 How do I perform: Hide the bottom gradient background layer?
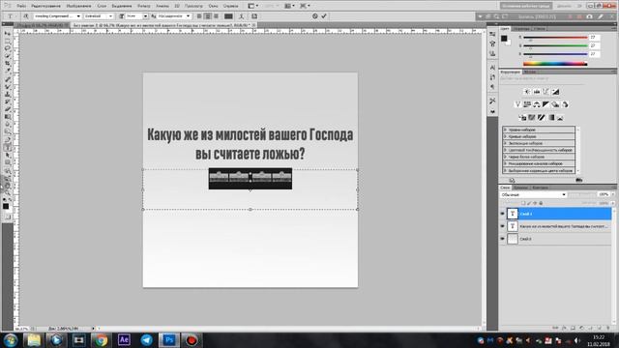click(x=503, y=239)
